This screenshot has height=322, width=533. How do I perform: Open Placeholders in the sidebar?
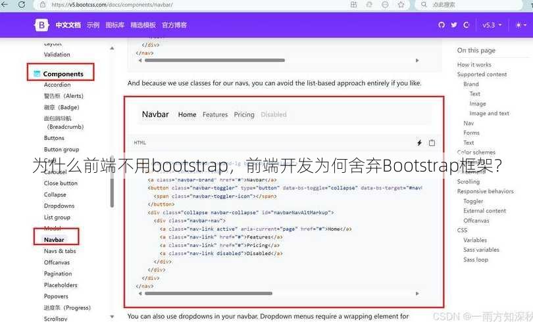(61, 285)
